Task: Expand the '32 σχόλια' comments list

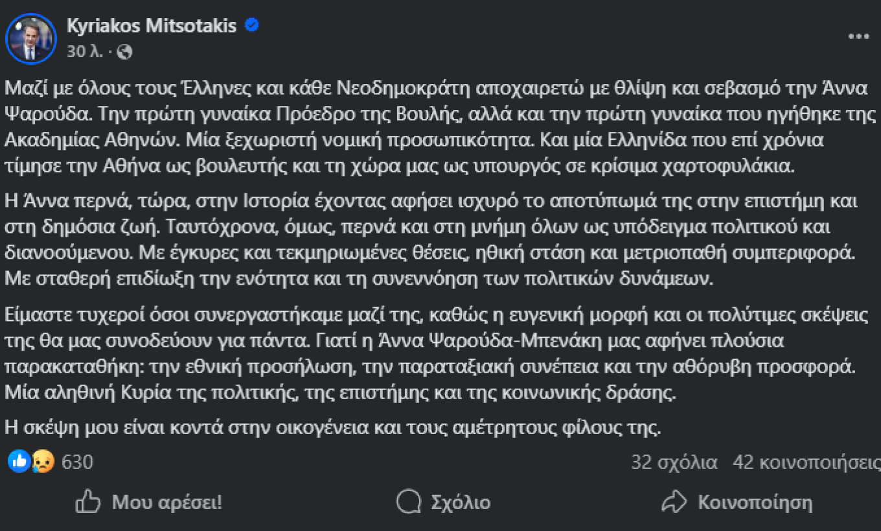Action: (x=674, y=462)
